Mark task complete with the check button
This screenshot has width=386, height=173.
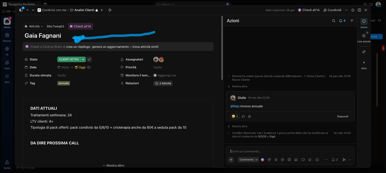click(x=89, y=59)
